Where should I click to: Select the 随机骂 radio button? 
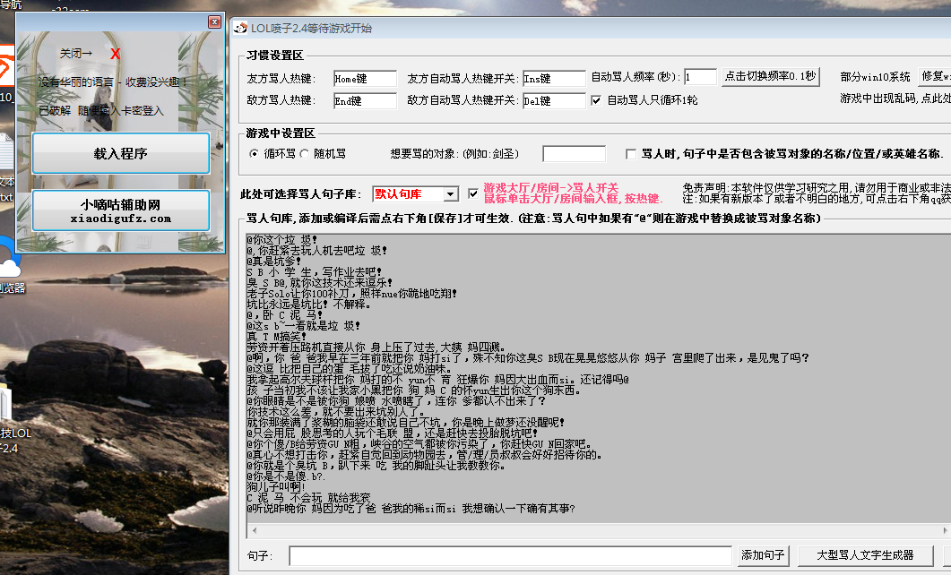pos(305,154)
